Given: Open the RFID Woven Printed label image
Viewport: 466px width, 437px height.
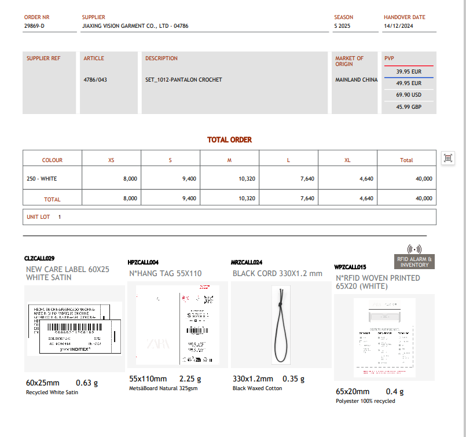Looking at the screenshot, I should (x=384, y=337).
